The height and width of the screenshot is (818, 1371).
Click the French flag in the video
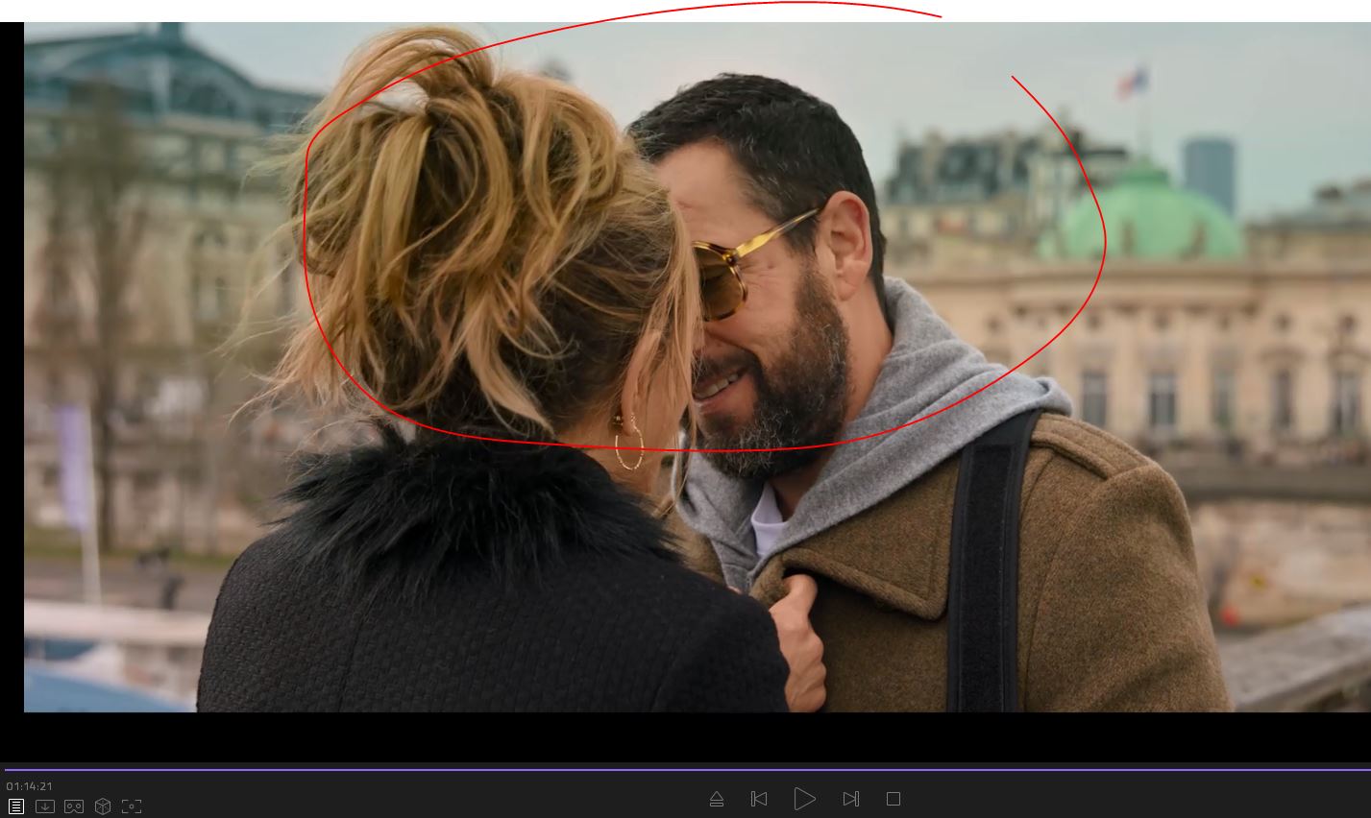coord(1132,83)
